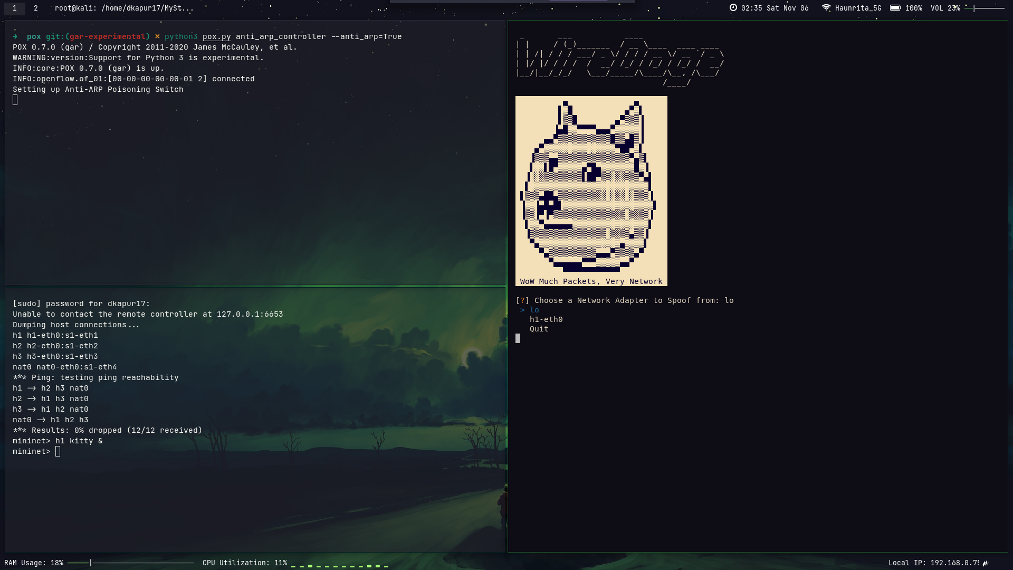The image size is (1013, 570).
Task: Click the Python 3 experimental WARNING line
Action: point(138,58)
